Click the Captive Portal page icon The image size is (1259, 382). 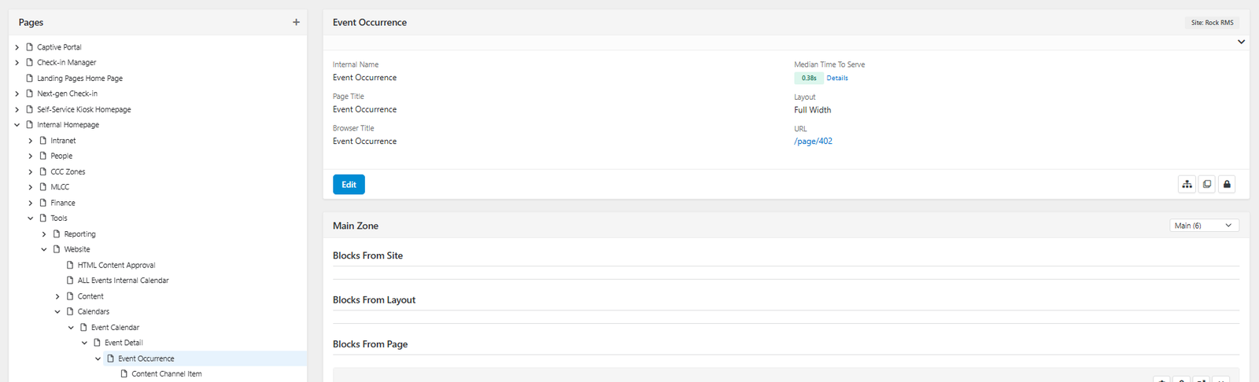point(30,47)
